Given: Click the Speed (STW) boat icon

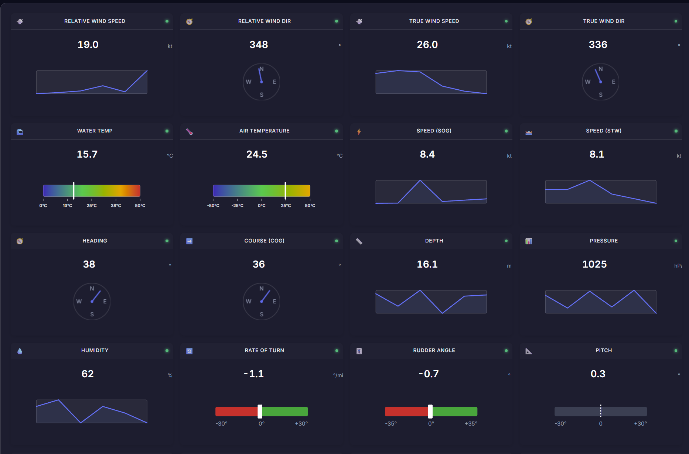Looking at the screenshot, I should [529, 132].
